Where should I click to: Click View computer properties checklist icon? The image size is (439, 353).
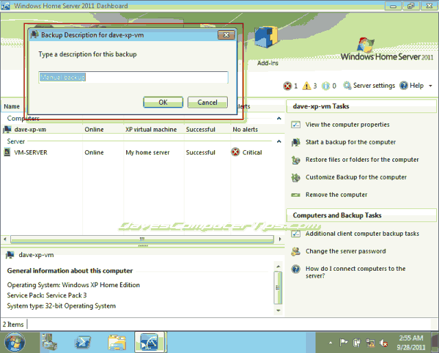click(296, 125)
